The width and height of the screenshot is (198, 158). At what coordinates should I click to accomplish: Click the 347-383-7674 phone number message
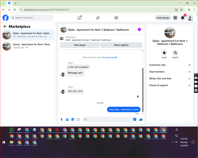pyautogui.click(x=75, y=91)
